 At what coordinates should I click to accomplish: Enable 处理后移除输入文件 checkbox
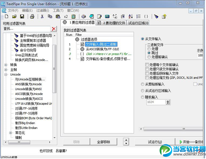coord(147,73)
